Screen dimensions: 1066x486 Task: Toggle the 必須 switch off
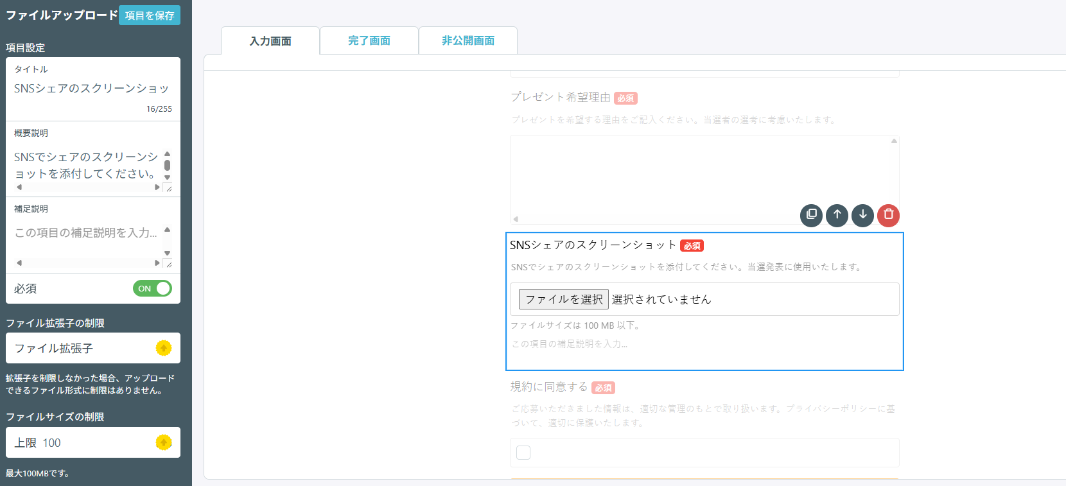tap(152, 288)
